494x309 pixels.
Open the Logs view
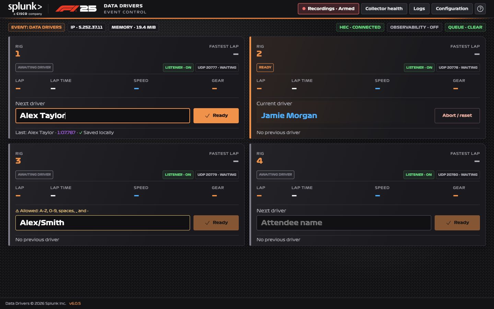click(x=419, y=9)
